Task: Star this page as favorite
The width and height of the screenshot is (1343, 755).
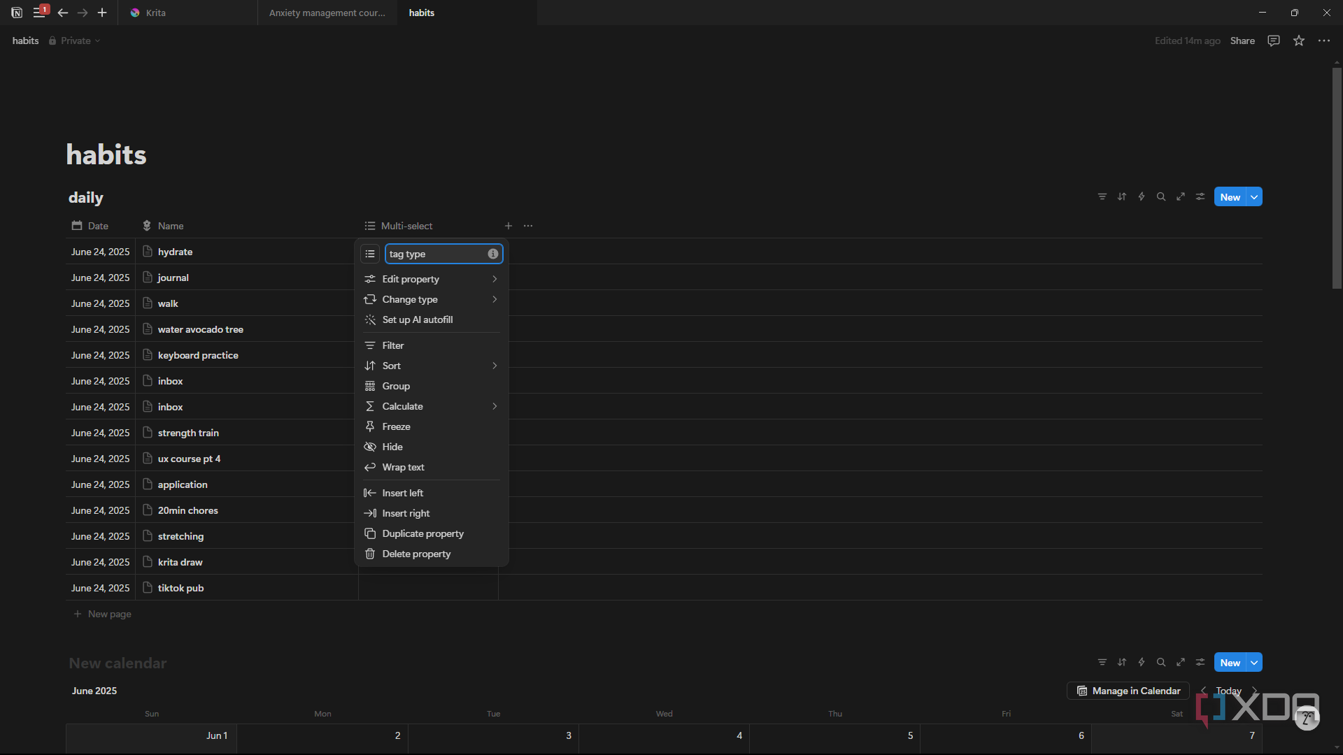Action: (x=1299, y=41)
